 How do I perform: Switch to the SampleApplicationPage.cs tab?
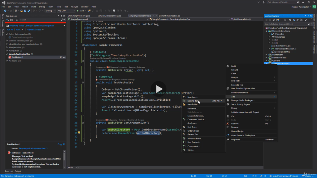coord(109,15)
